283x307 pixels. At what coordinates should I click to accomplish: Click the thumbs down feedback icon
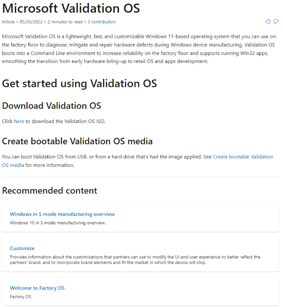tap(276, 21)
